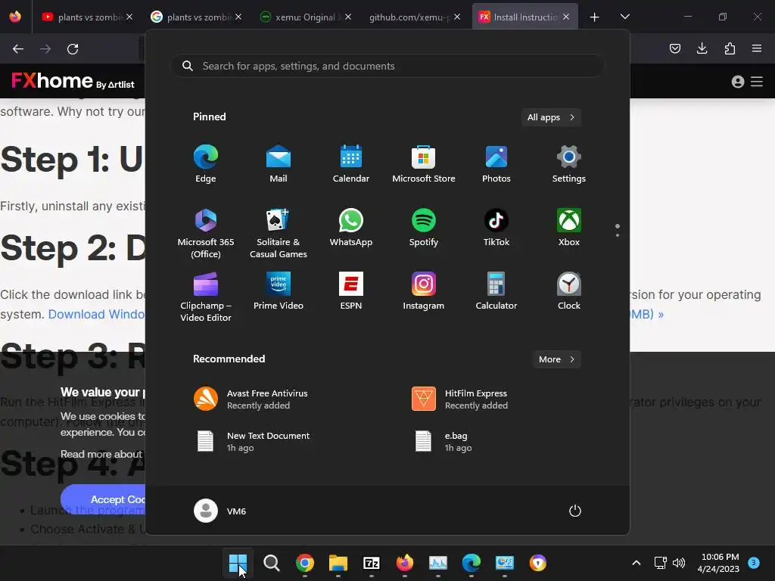Open Spotify
Image resolution: width=775 pixels, height=581 pixels.
(424, 228)
